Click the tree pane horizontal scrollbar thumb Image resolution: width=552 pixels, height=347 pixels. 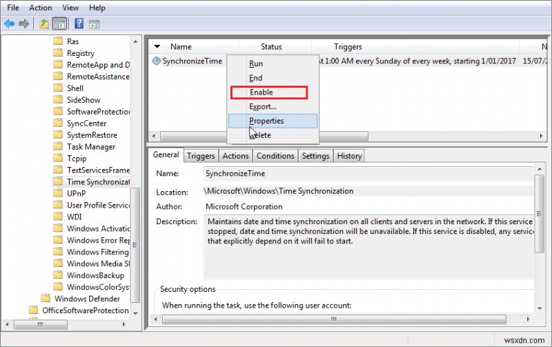41,324
